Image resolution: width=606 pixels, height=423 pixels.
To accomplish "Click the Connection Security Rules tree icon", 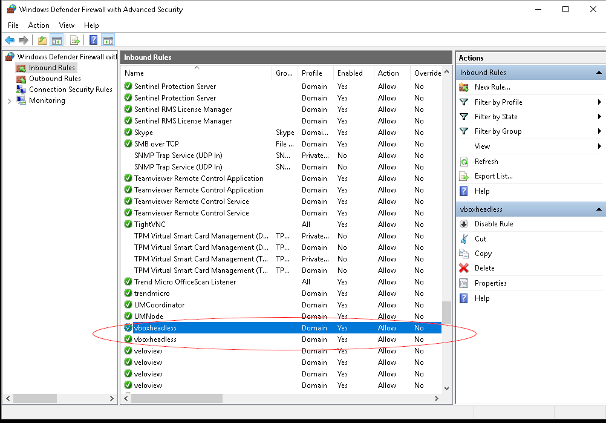I will [x=21, y=90].
